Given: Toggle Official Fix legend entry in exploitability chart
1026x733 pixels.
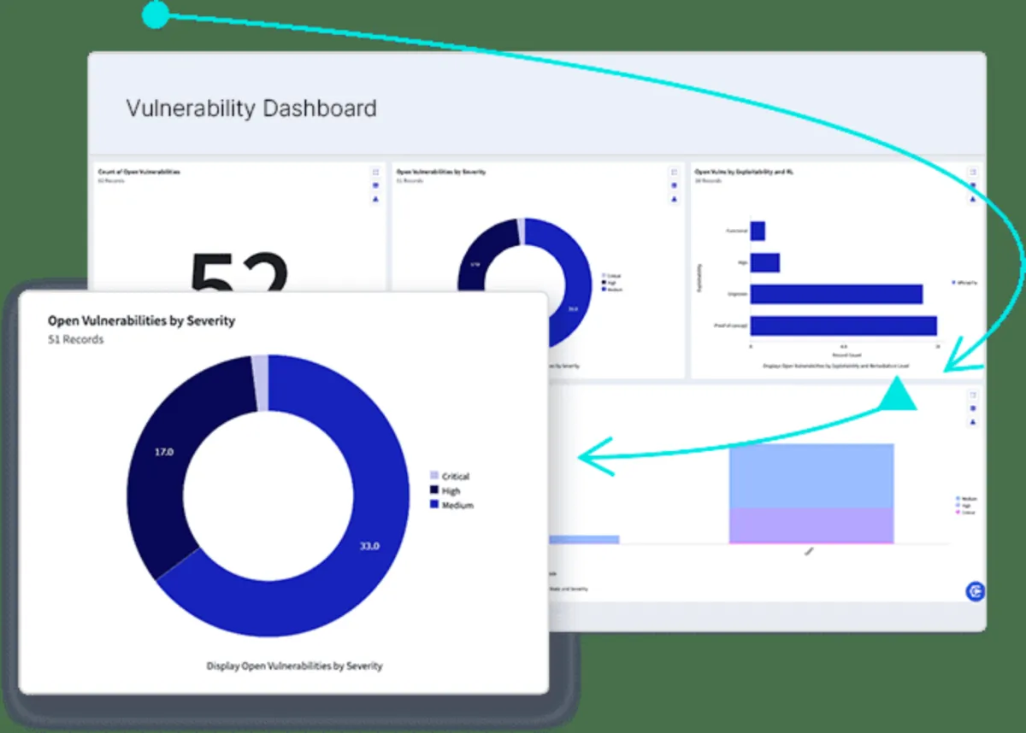Looking at the screenshot, I should (964, 282).
